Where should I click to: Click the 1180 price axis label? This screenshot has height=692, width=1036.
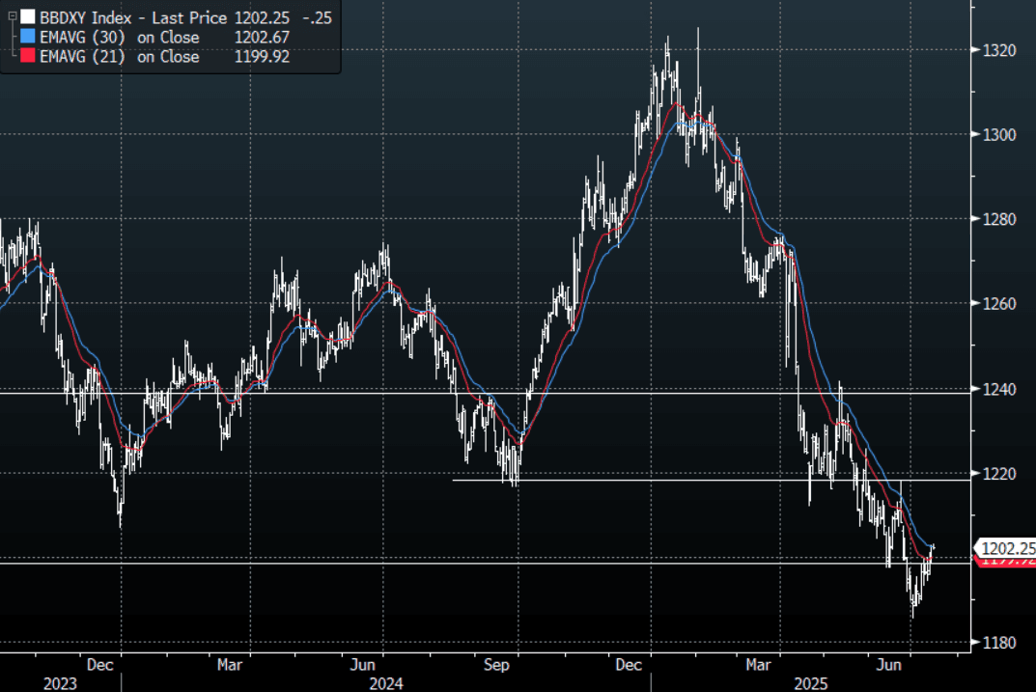click(998, 643)
